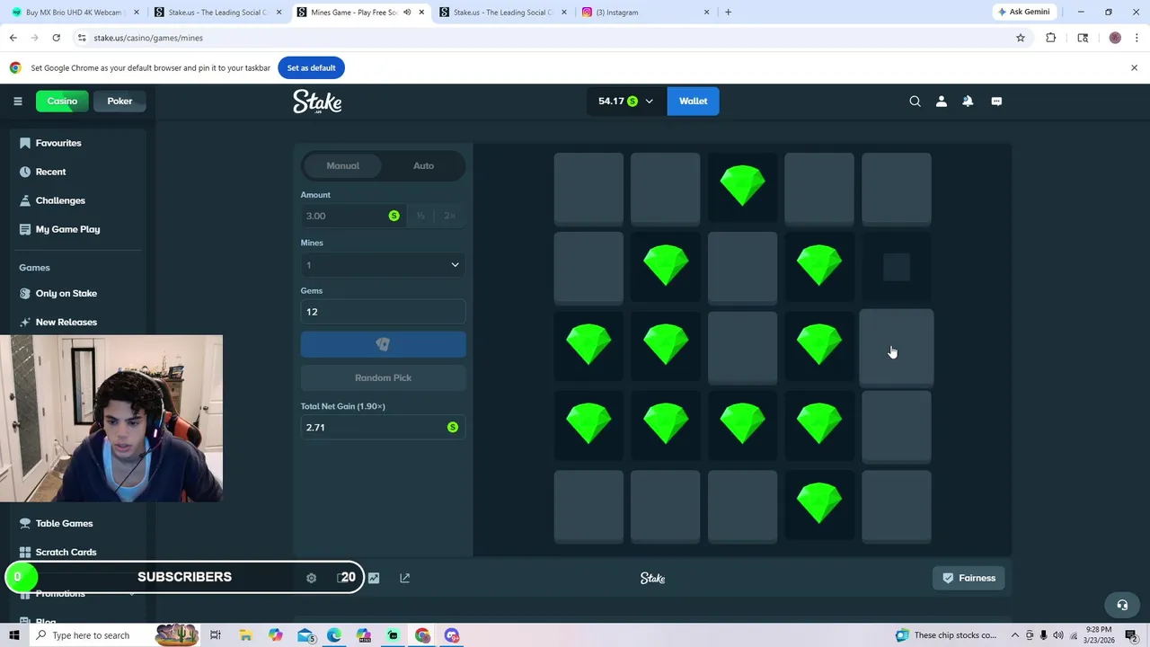Click Random Pick button
Screen dimensions: 1150x647
point(383,377)
